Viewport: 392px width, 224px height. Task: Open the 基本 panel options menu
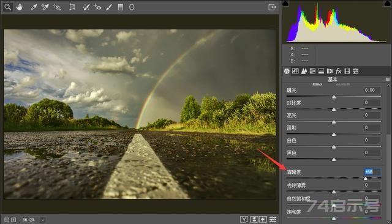(388, 79)
